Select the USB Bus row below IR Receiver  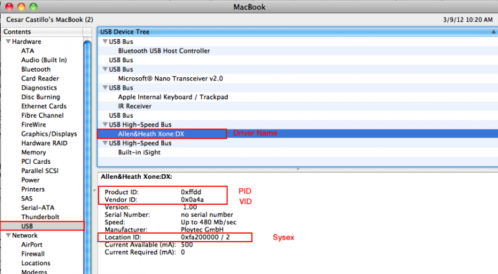point(121,115)
